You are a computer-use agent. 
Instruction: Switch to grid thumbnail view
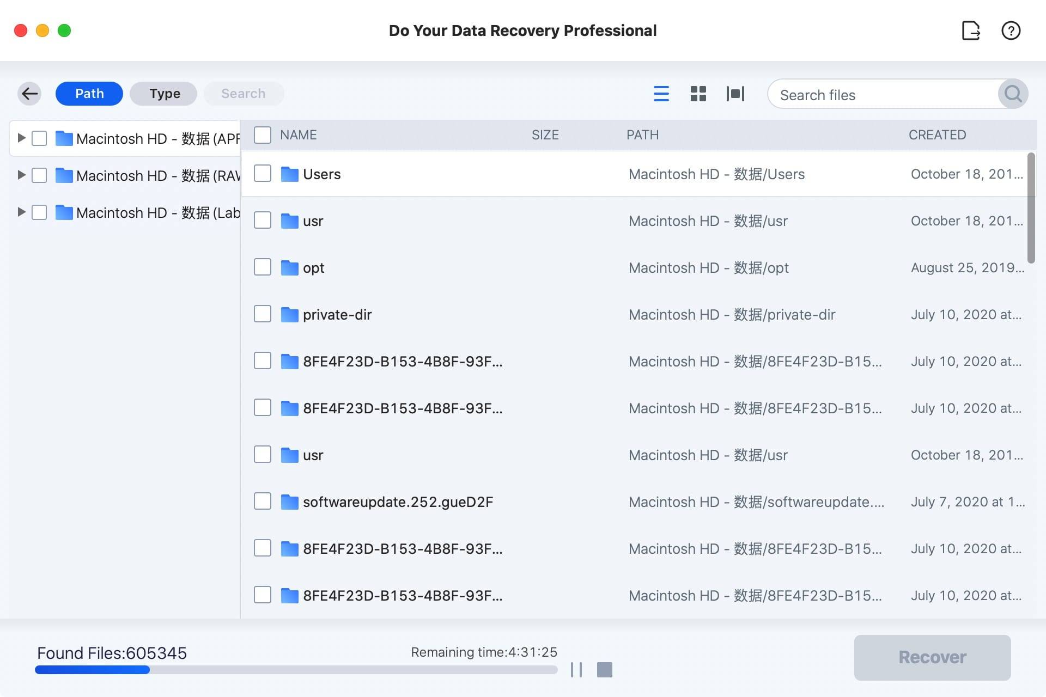pos(698,94)
